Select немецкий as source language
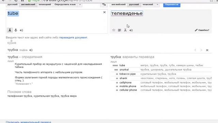 pyautogui.click(x=45, y=4)
